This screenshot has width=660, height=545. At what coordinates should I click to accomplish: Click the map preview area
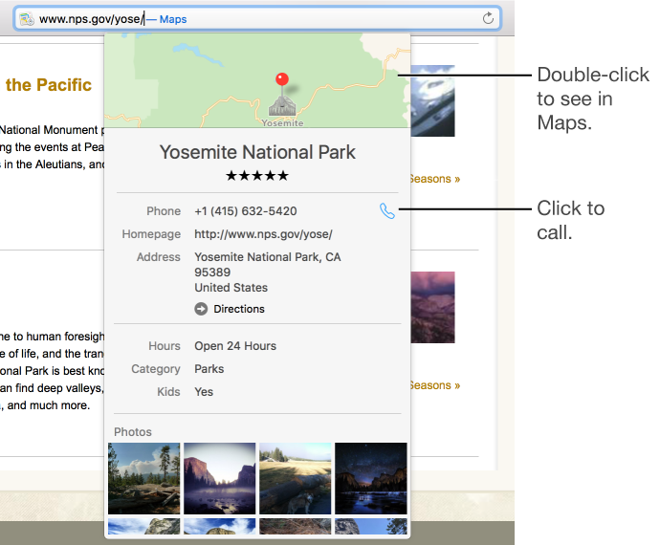pos(257,80)
